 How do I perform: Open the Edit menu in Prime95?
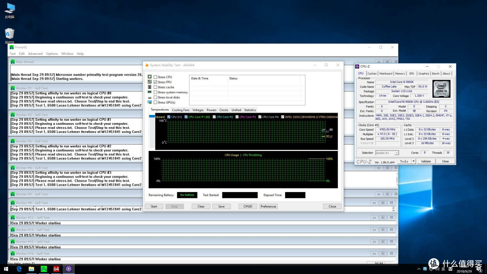(x=22, y=54)
